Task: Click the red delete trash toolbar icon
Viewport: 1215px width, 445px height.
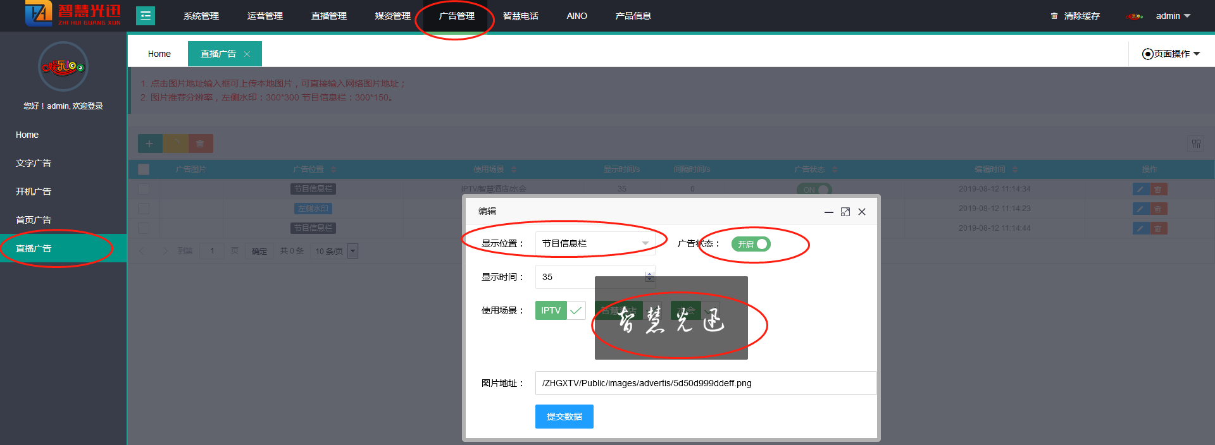Action: point(200,143)
